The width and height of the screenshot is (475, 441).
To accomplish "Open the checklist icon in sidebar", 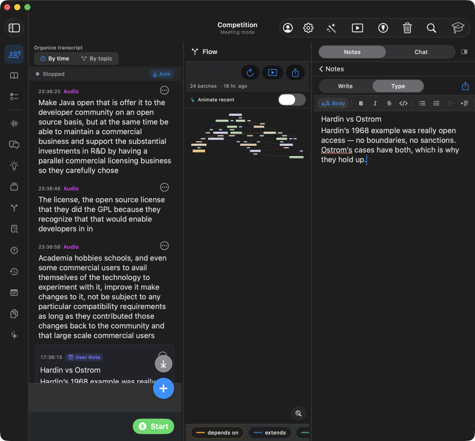I will [14, 97].
